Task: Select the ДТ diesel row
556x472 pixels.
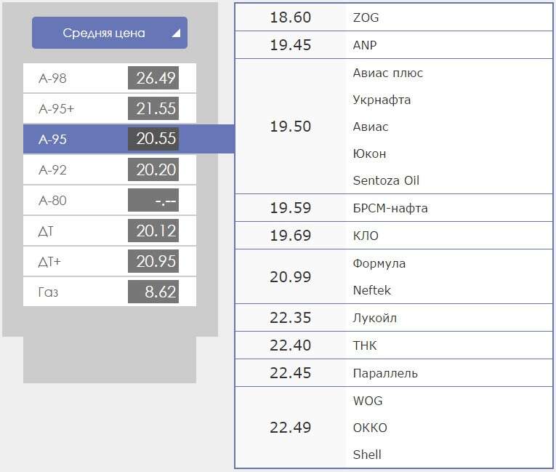Action: pyautogui.click(x=110, y=231)
